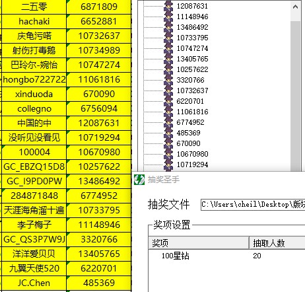Click the 抽取人数 column header
Screen dimensions: 305x292
[277, 243]
